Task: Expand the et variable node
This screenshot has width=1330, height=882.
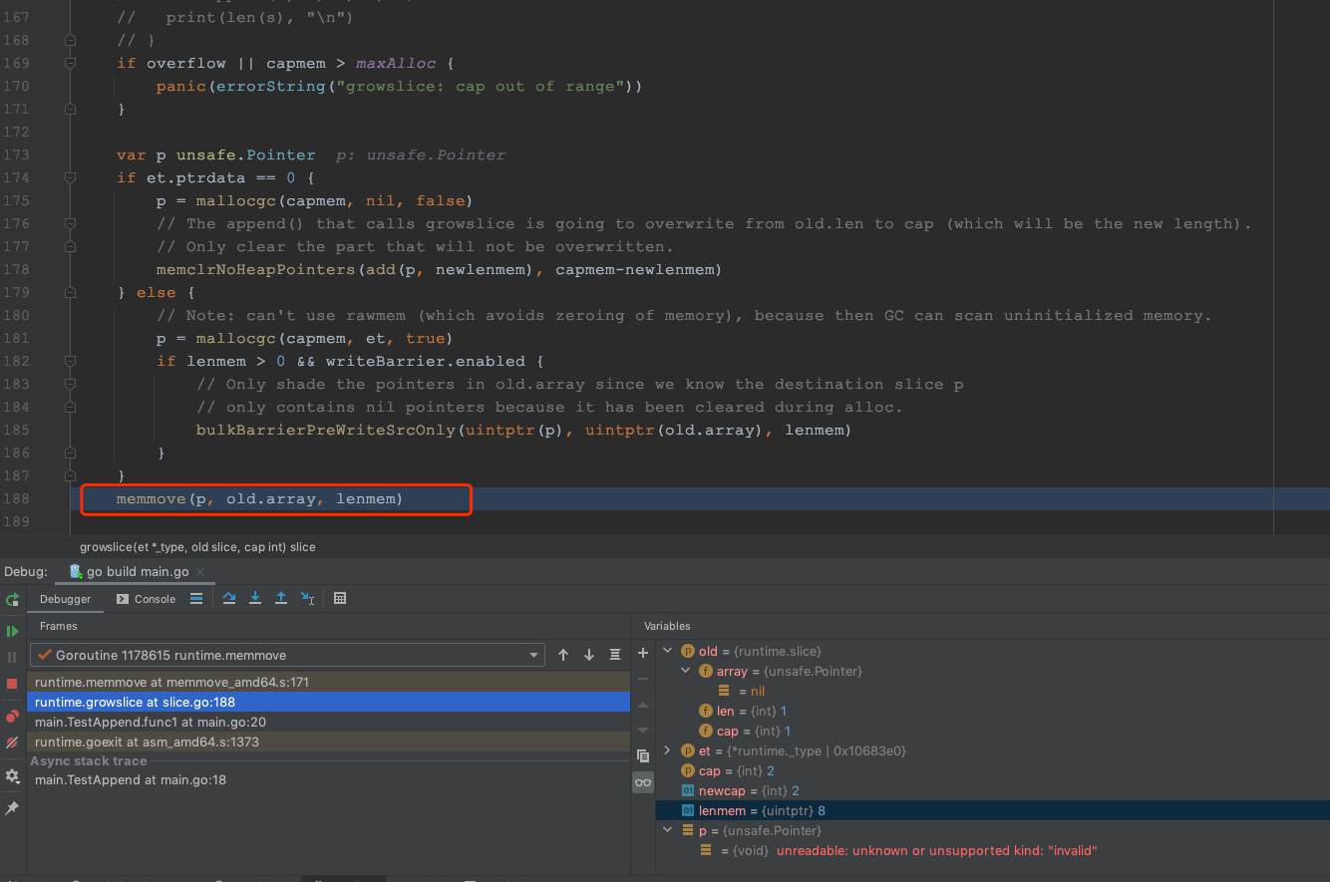Action: pos(668,750)
